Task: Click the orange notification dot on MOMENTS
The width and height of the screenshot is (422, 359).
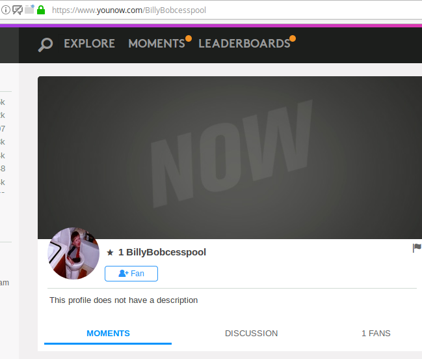Action: [189, 38]
